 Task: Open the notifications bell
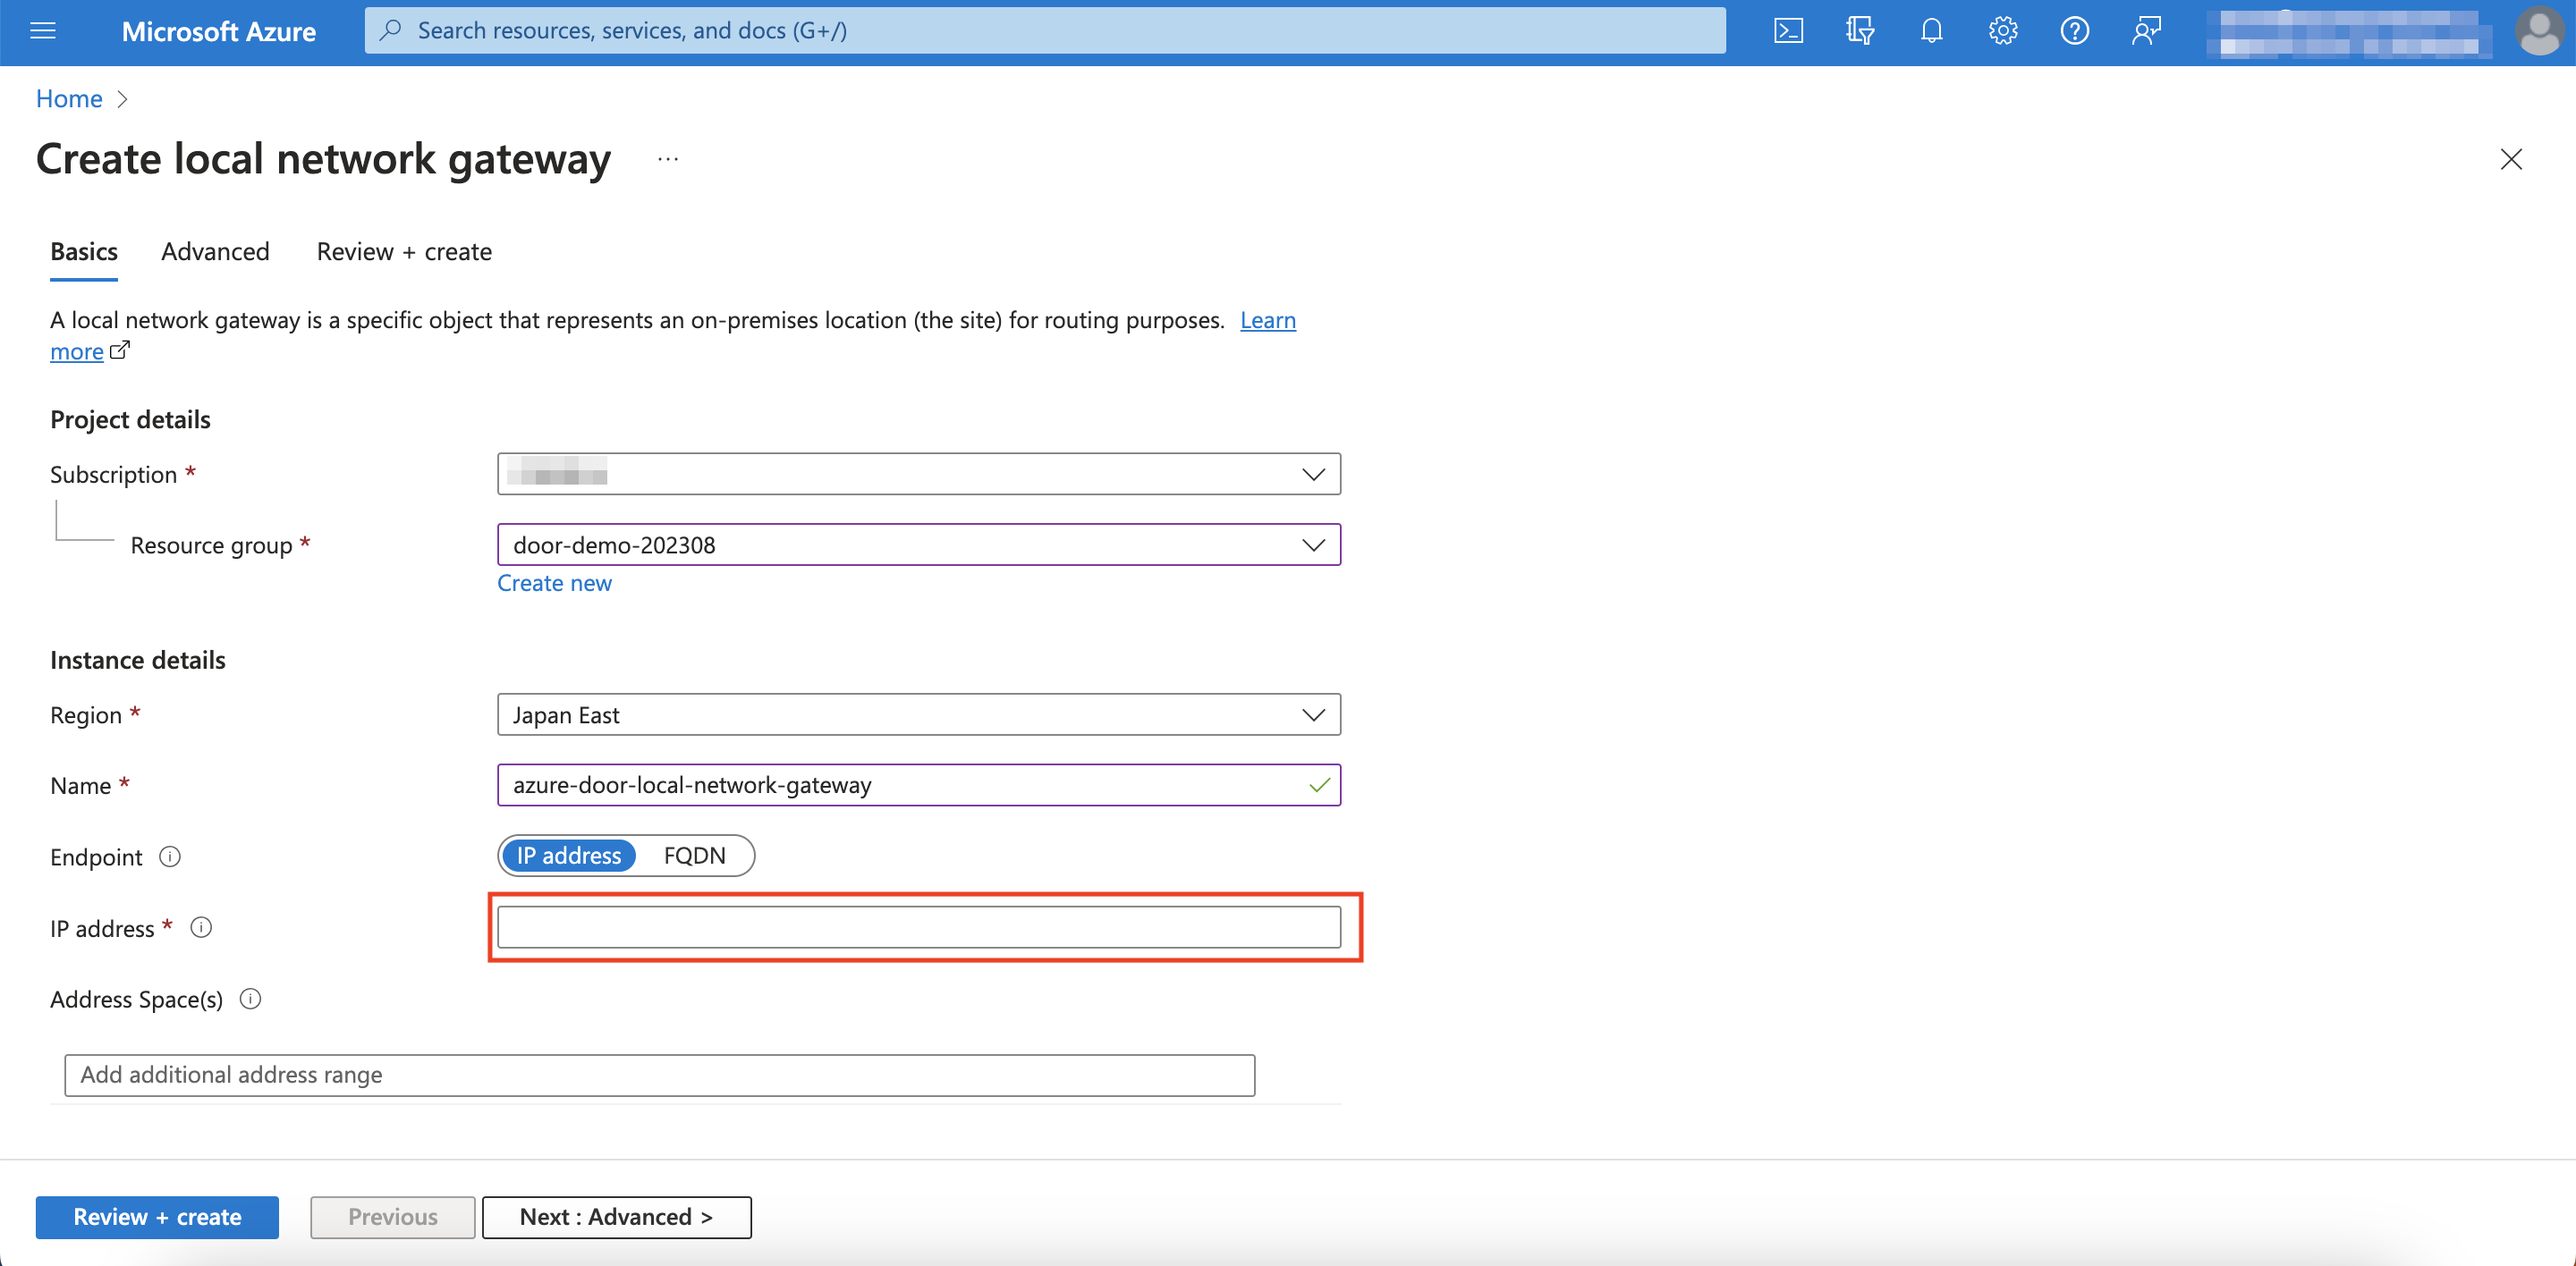(1930, 30)
